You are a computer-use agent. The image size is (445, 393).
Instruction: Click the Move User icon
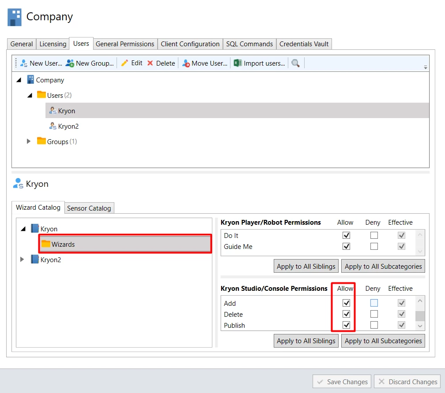(186, 63)
